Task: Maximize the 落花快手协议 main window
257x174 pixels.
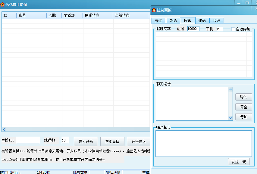Action: (247, 3)
